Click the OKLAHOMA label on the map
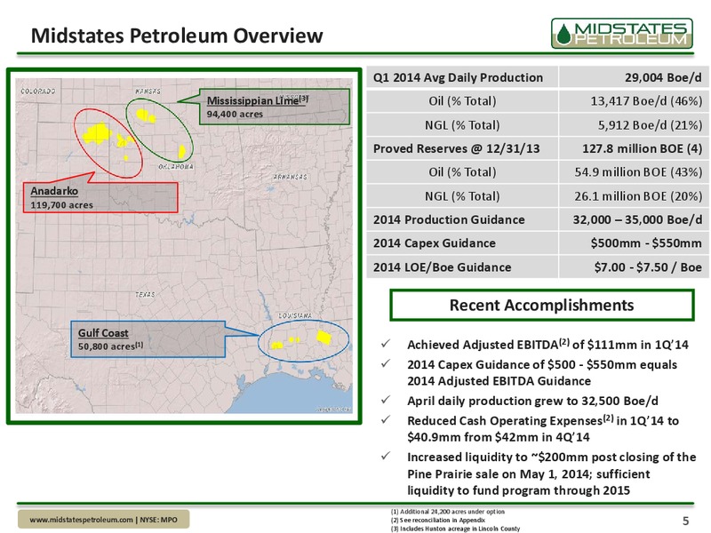 [x=176, y=167]
